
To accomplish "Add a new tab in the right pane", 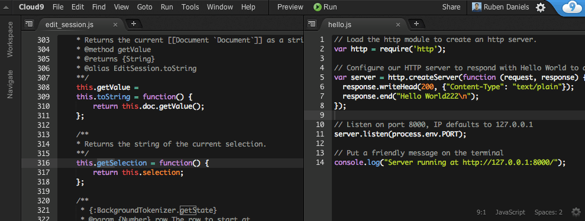I will (416, 24).
